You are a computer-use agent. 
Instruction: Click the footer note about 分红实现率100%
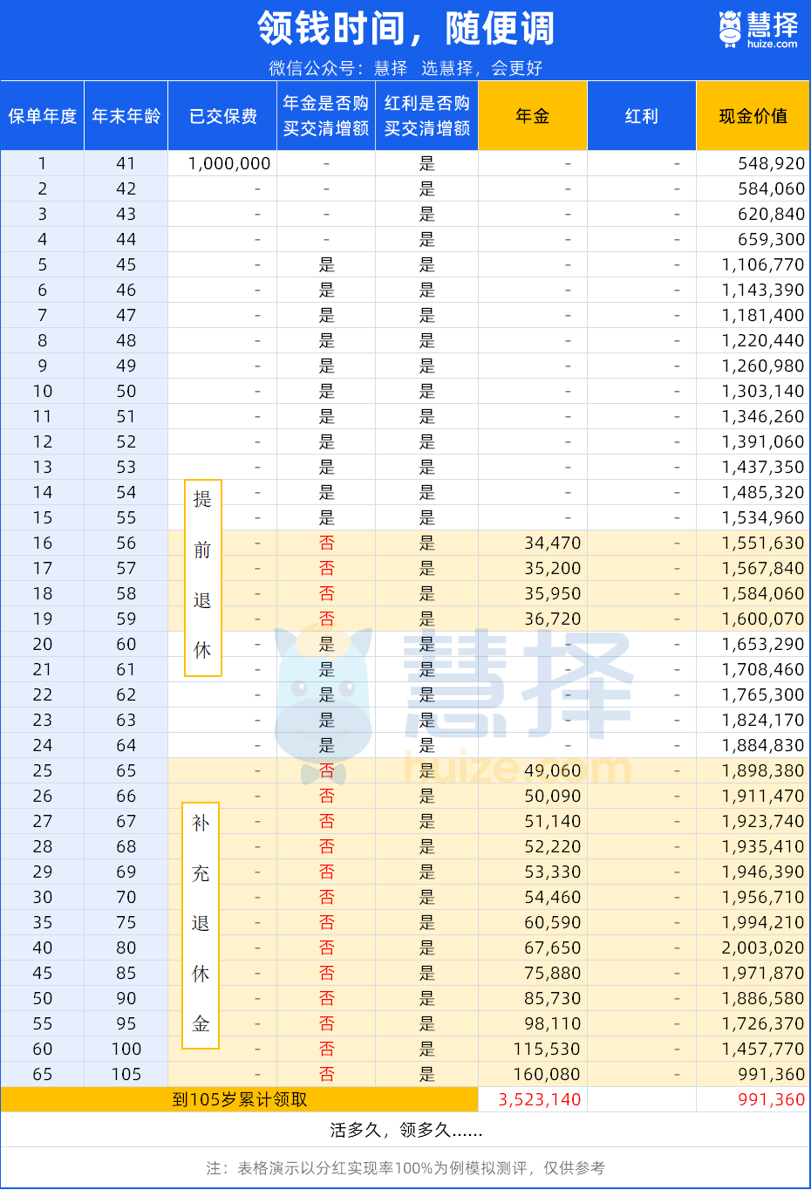point(405,1167)
